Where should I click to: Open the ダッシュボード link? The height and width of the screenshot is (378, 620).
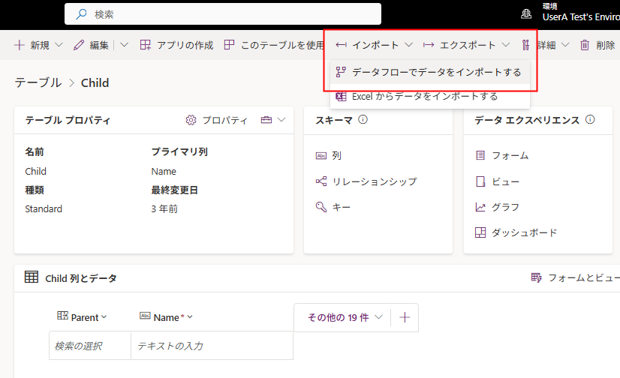pyautogui.click(x=524, y=232)
